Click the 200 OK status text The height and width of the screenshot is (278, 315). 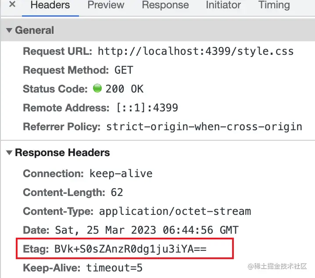point(125,89)
